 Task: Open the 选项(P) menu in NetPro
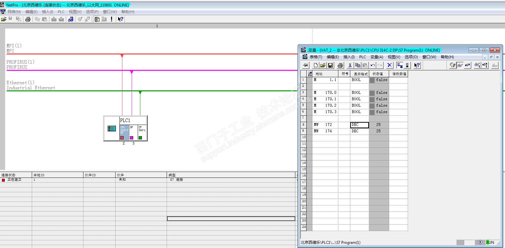click(92, 12)
